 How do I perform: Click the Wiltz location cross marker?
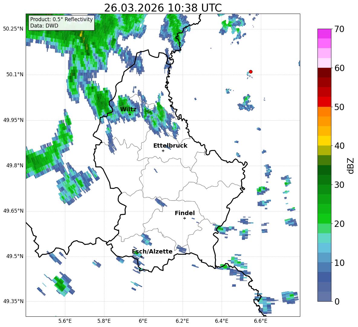point(130,114)
